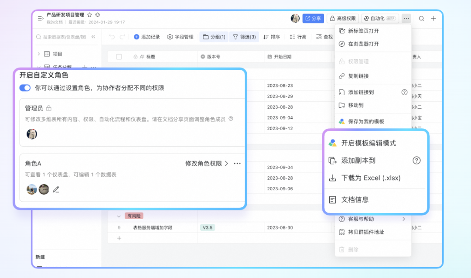Open the 角色A three-dot options icon
The width and height of the screenshot is (471, 278).
237,164
